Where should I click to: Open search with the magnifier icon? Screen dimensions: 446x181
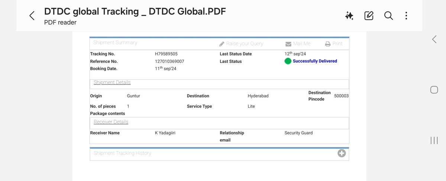pos(388,16)
